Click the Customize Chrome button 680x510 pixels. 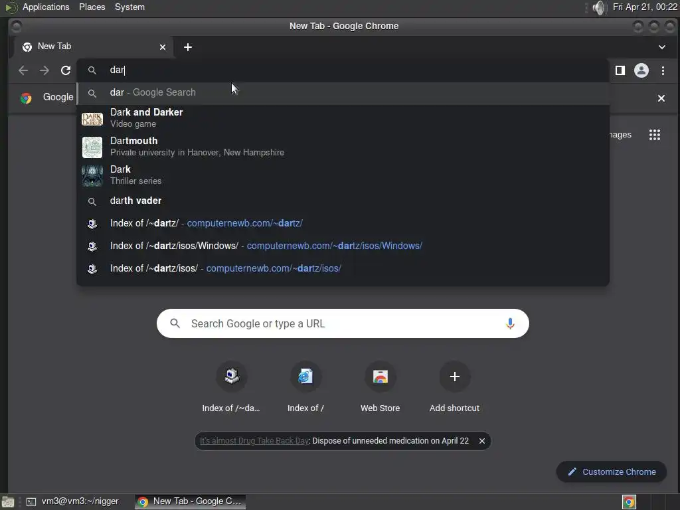click(612, 472)
